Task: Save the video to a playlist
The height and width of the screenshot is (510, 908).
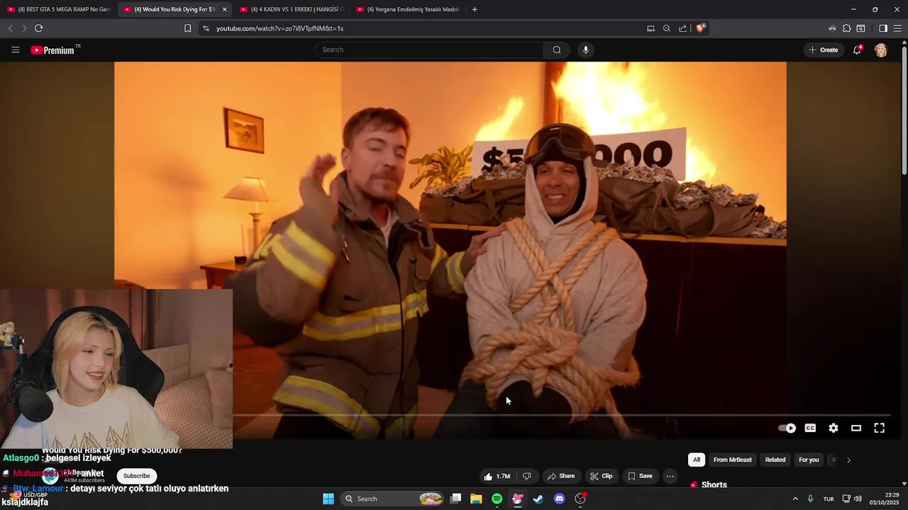Action: pos(640,476)
